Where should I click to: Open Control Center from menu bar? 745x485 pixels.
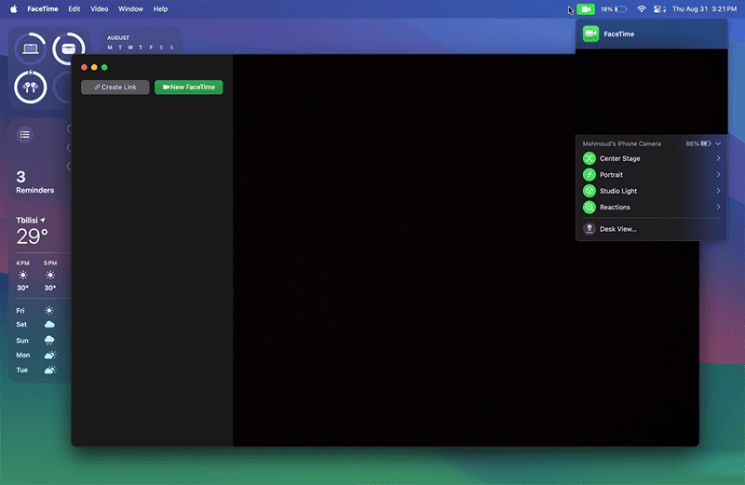click(x=659, y=9)
